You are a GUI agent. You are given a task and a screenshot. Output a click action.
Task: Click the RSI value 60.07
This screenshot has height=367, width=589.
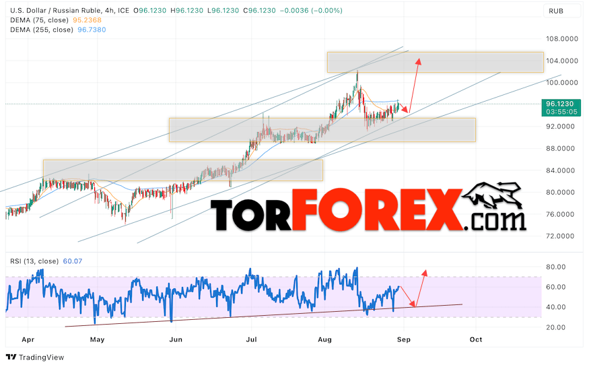coord(73,261)
